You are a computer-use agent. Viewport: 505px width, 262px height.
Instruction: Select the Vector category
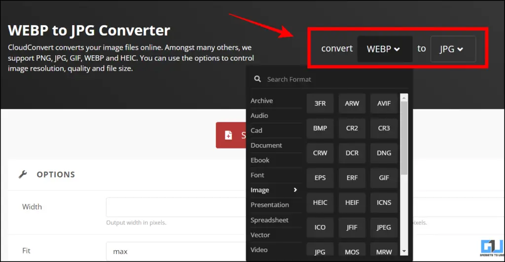point(276,234)
